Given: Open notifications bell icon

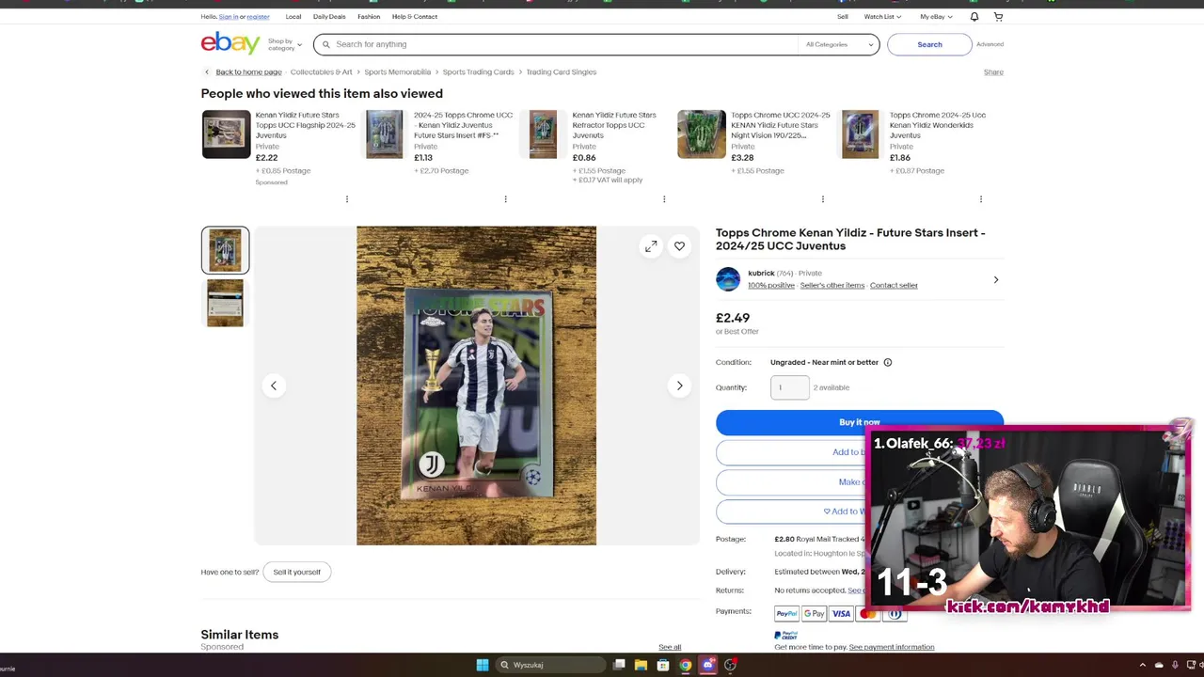Looking at the screenshot, I should pos(974,16).
